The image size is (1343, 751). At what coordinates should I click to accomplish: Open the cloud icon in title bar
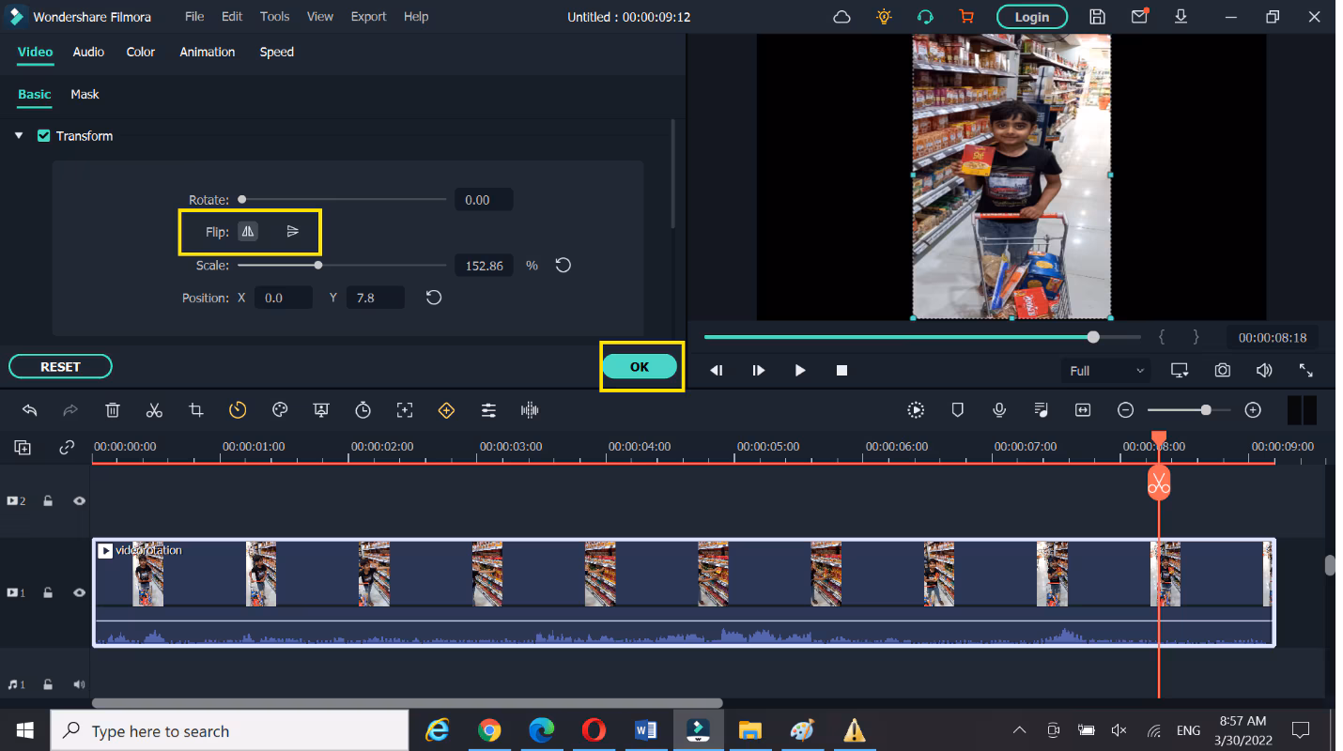[842, 17]
